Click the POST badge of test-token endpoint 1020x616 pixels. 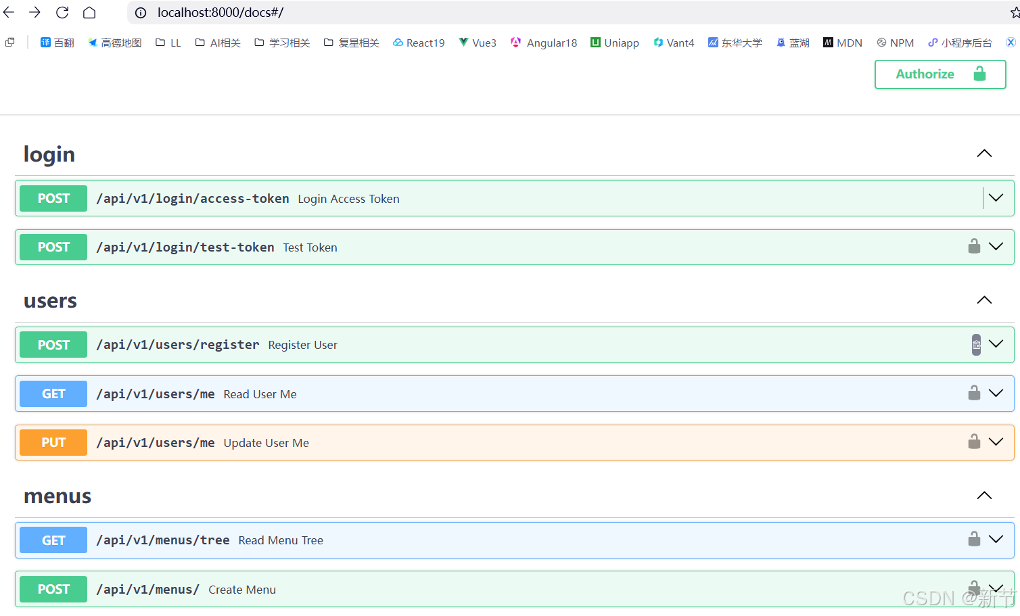pyautogui.click(x=53, y=247)
